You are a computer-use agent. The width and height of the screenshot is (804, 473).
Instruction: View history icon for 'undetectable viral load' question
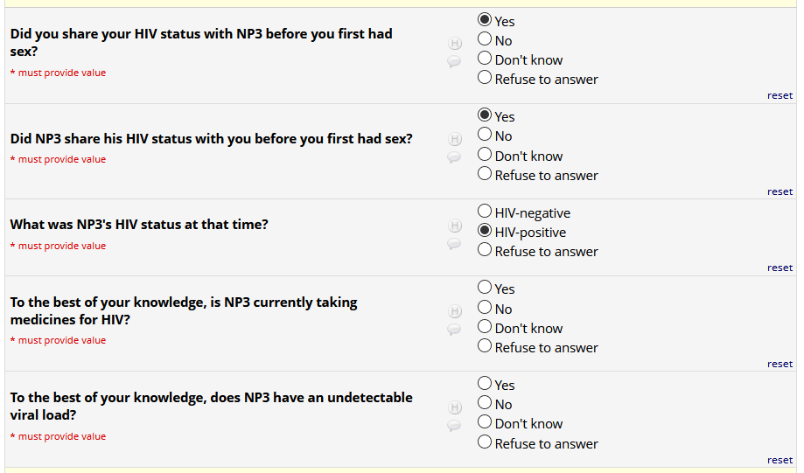pos(454,407)
